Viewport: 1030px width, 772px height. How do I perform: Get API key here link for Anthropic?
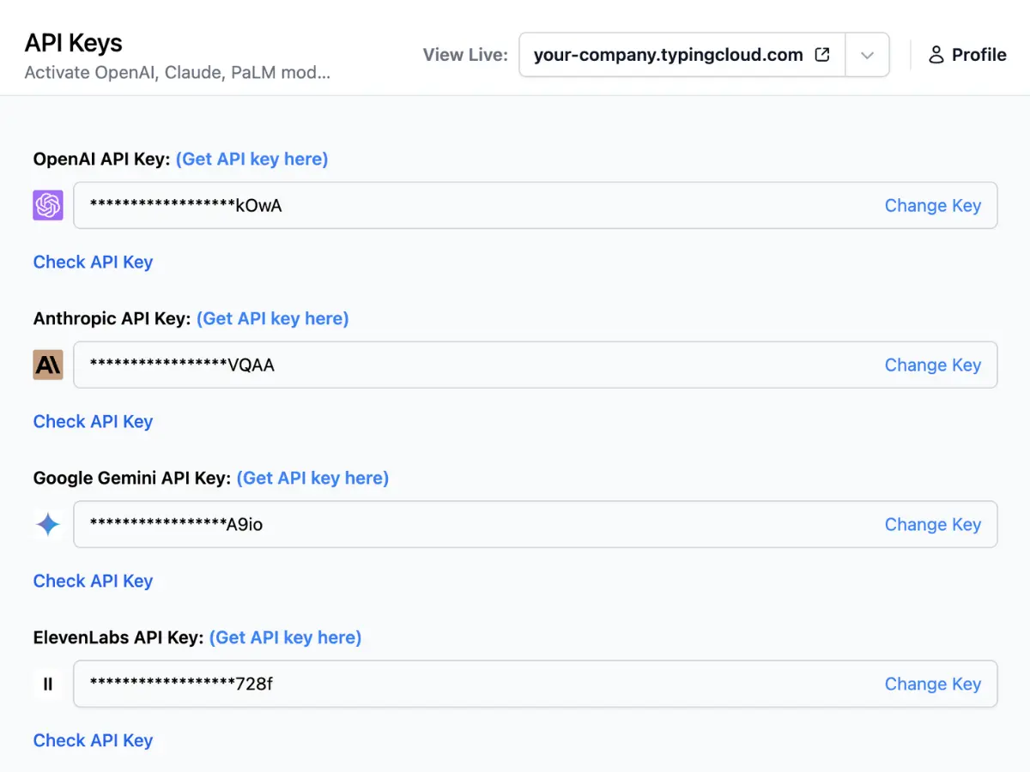[272, 318]
